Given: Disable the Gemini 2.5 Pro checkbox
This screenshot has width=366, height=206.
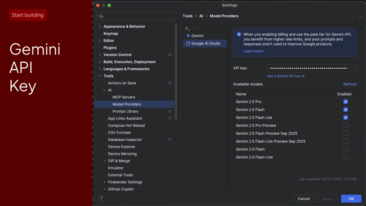Looking at the screenshot, I should tap(345, 102).
